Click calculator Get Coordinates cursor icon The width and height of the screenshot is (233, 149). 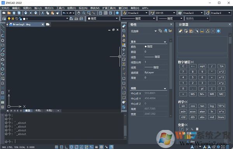[196, 31]
